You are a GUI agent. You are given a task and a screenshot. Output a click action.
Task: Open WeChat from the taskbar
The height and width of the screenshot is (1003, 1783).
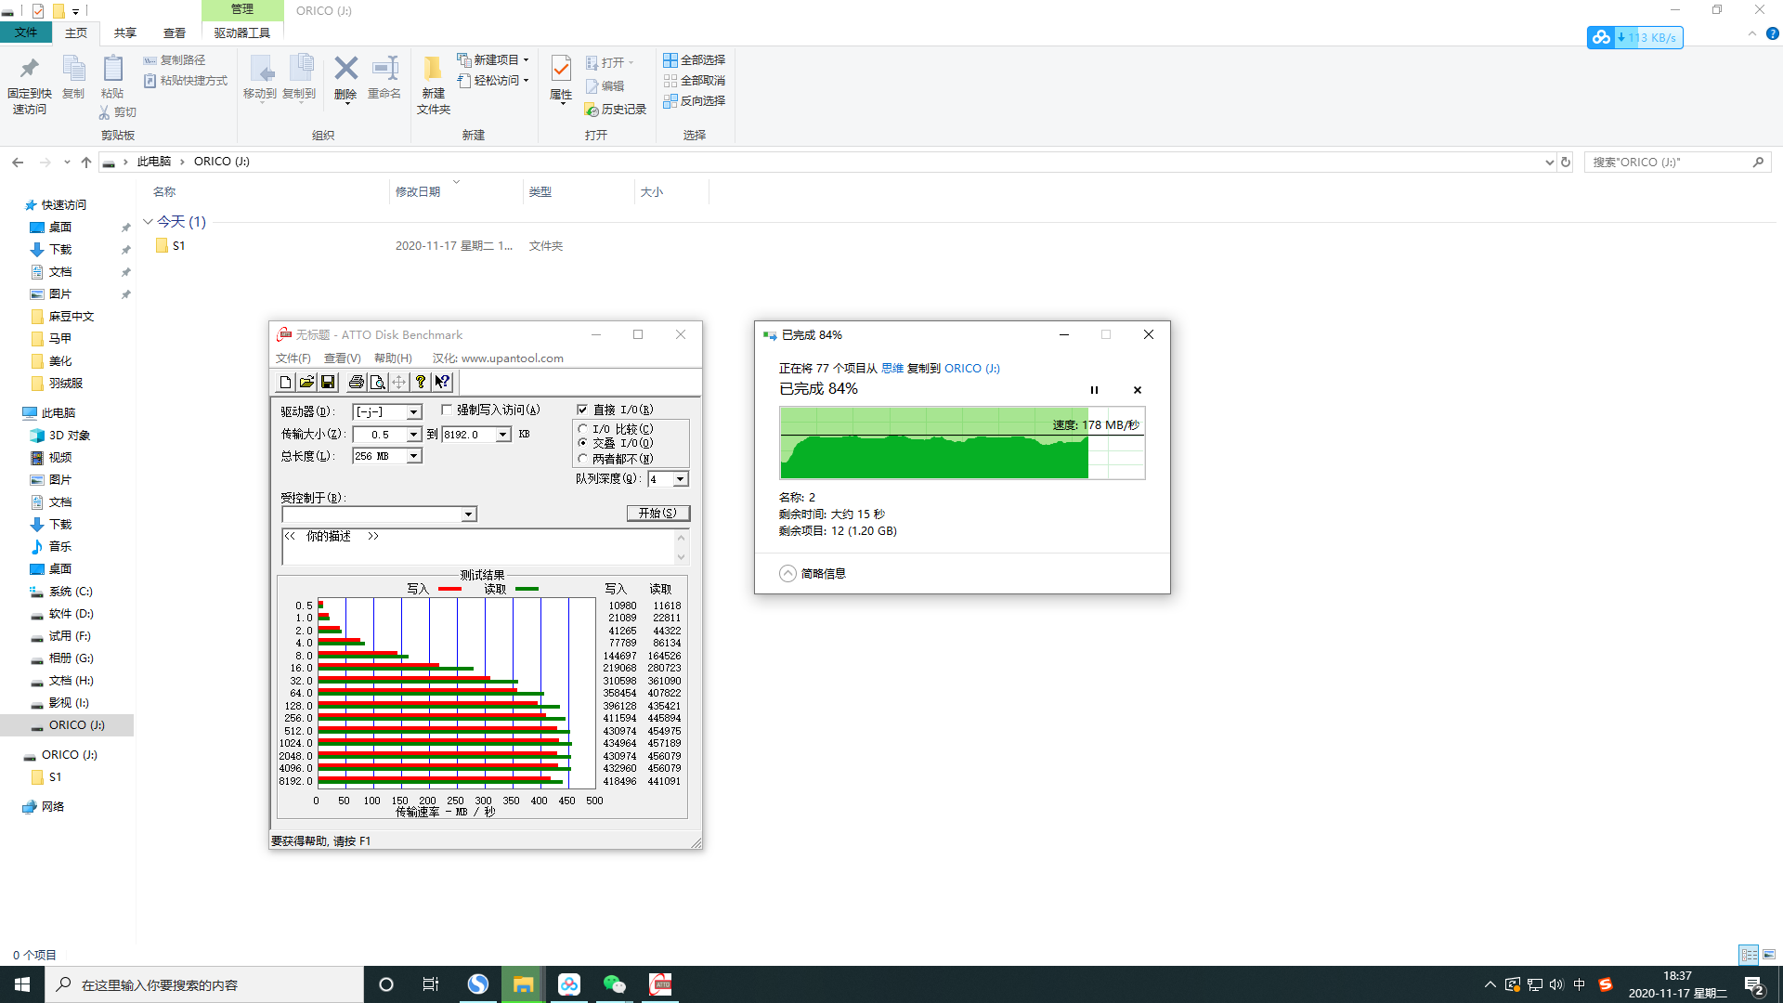click(x=614, y=984)
